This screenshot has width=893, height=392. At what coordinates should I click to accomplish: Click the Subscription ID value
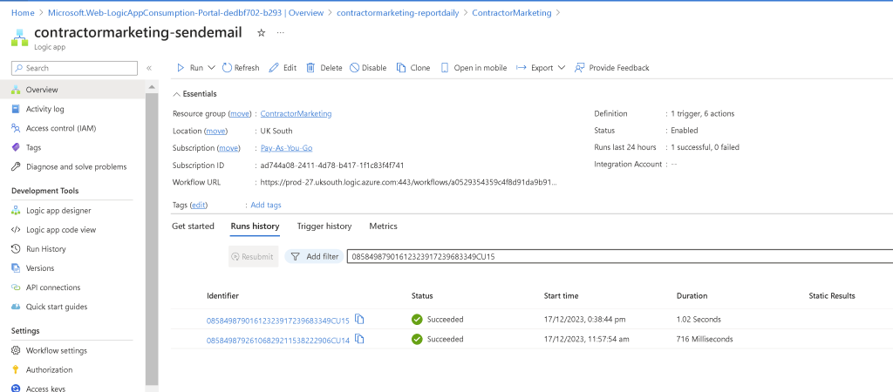[x=332, y=166]
